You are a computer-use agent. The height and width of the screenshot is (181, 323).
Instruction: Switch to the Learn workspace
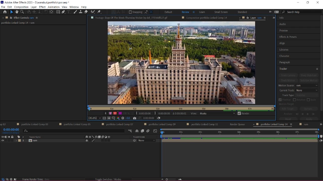point(202,12)
